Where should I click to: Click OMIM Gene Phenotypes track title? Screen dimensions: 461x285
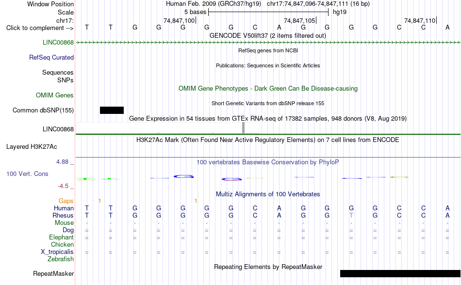(268, 89)
